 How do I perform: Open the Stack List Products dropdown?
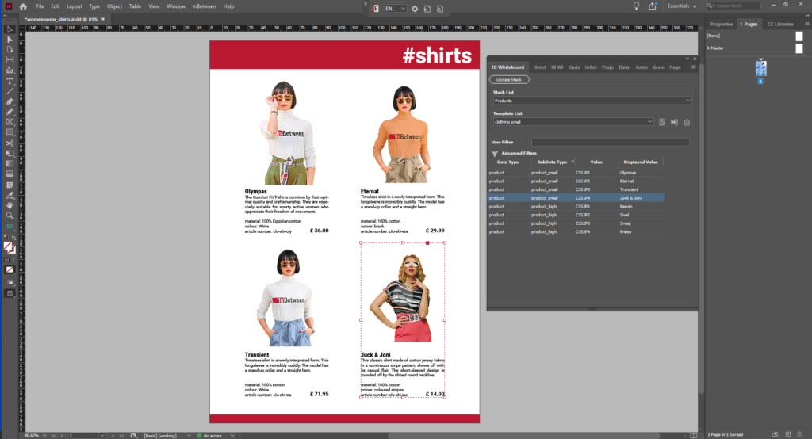pyautogui.click(x=592, y=101)
